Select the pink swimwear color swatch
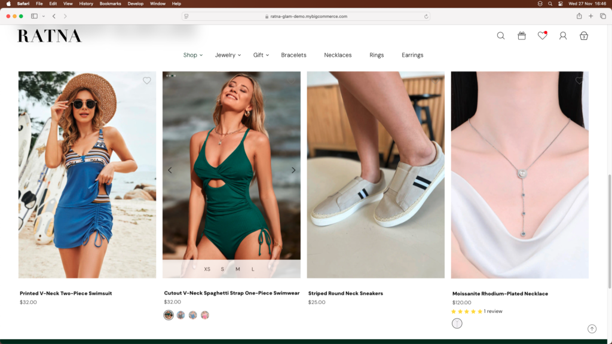The height and width of the screenshot is (344, 612). (205, 315)
